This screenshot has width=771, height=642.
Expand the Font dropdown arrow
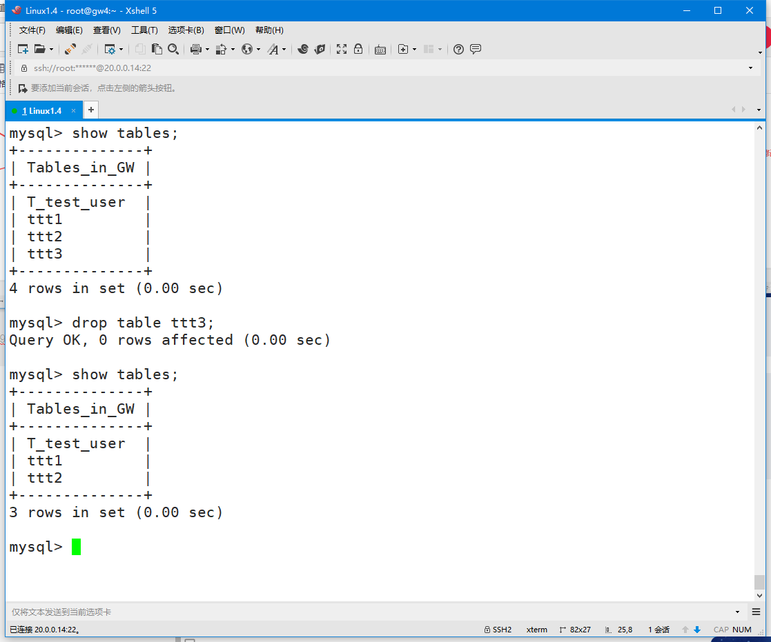[284, 49]
